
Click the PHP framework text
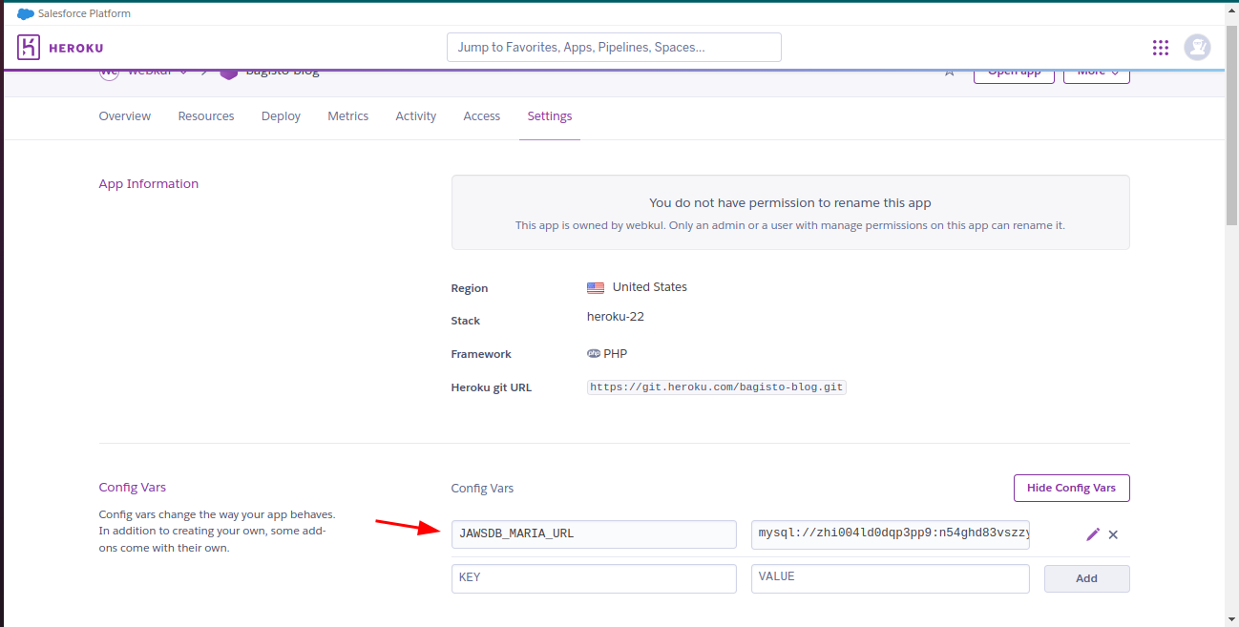pos(616,353)
